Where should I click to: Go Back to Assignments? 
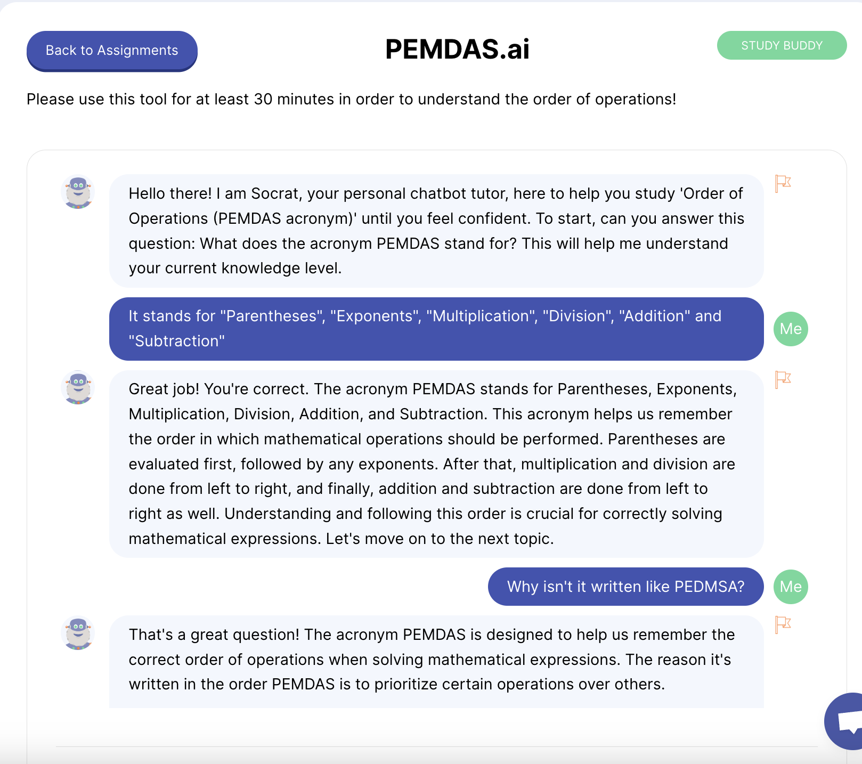pyautogui.click(x=112, y=51)
